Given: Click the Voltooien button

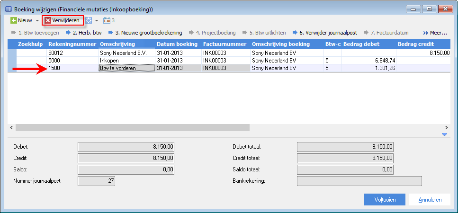Looking at the screenshot, I should click(x=385, y=200).
